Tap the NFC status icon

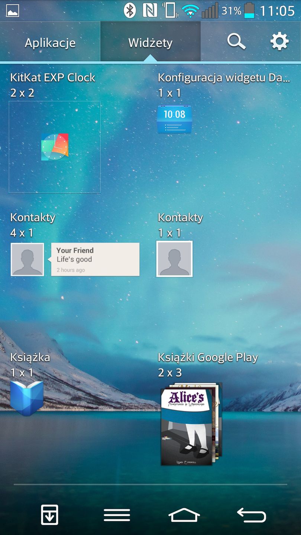[x=150, y=10]
